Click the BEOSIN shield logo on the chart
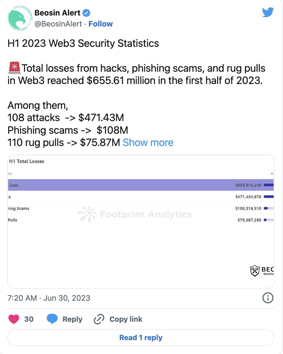 click(x=255, y=271)
